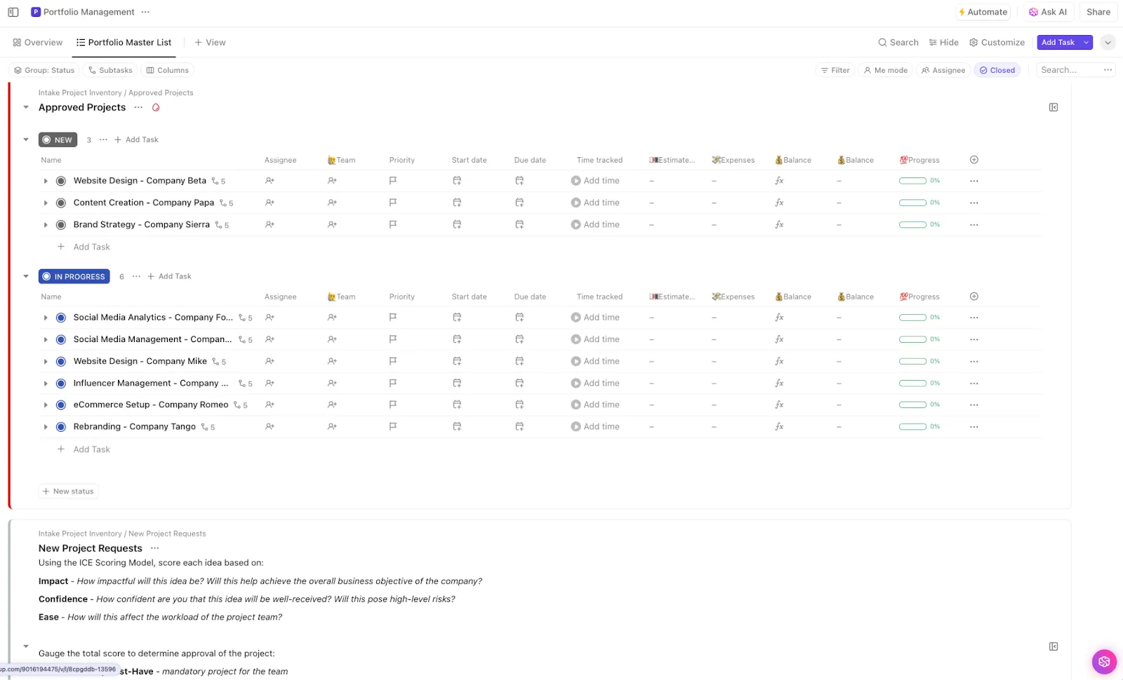1123x680 pixels.
Task: Add a column in IN PROGRESS group header
Action: pyautogui.click(x=974, y=297)
